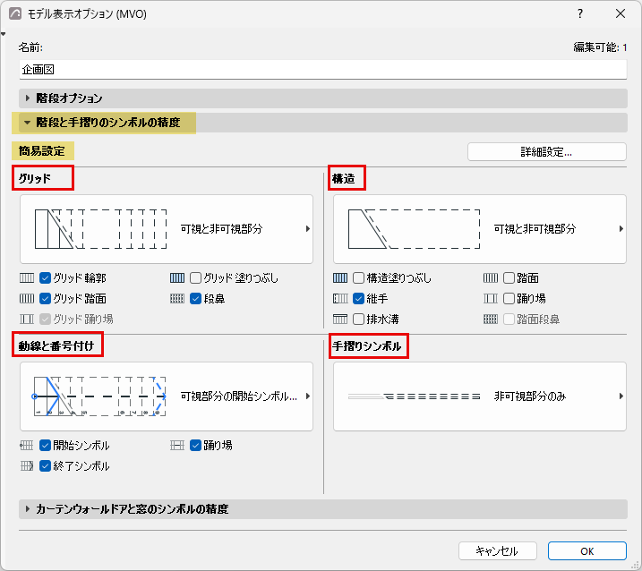Click the 排水溝 icon
This screenshot has width=642, height=571.
340,319
